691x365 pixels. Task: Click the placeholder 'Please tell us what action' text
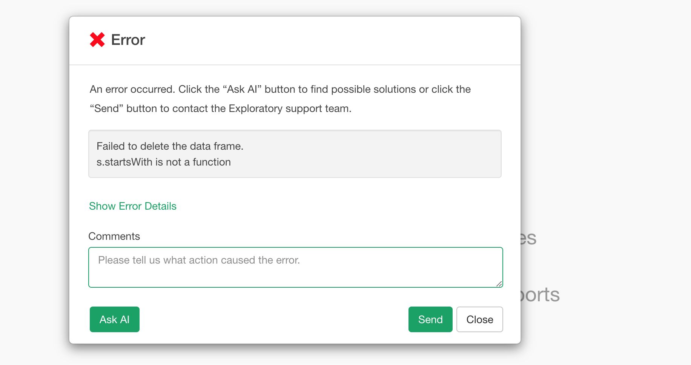point(199,260)
